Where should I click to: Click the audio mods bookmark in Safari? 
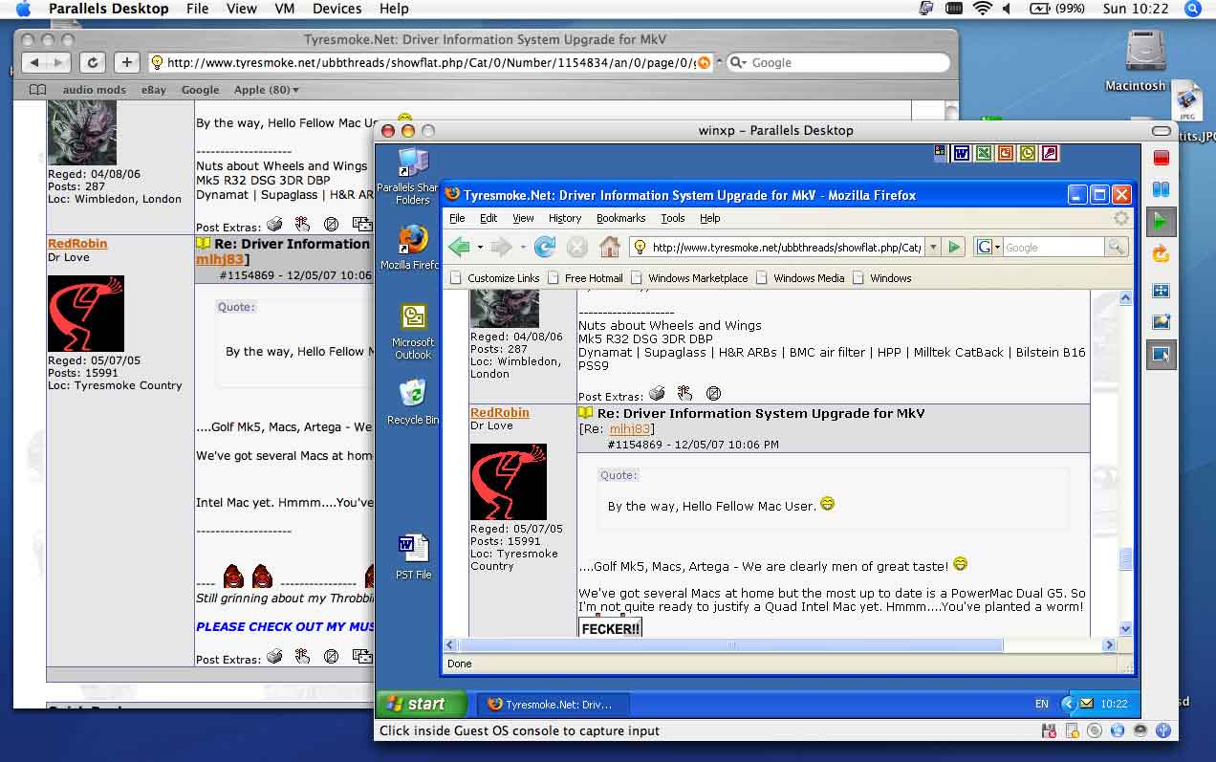pyautogui.click(x=95, y=90)
